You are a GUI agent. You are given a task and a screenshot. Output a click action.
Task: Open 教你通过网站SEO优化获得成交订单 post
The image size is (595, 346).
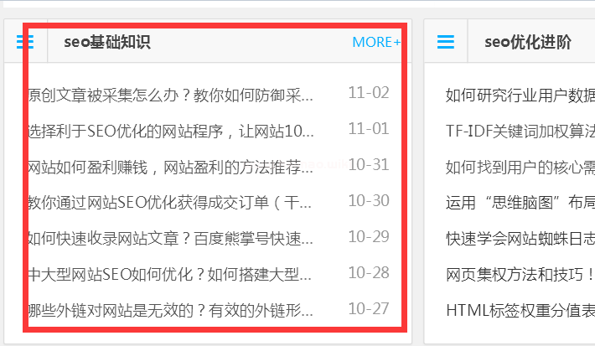point(170,202)
